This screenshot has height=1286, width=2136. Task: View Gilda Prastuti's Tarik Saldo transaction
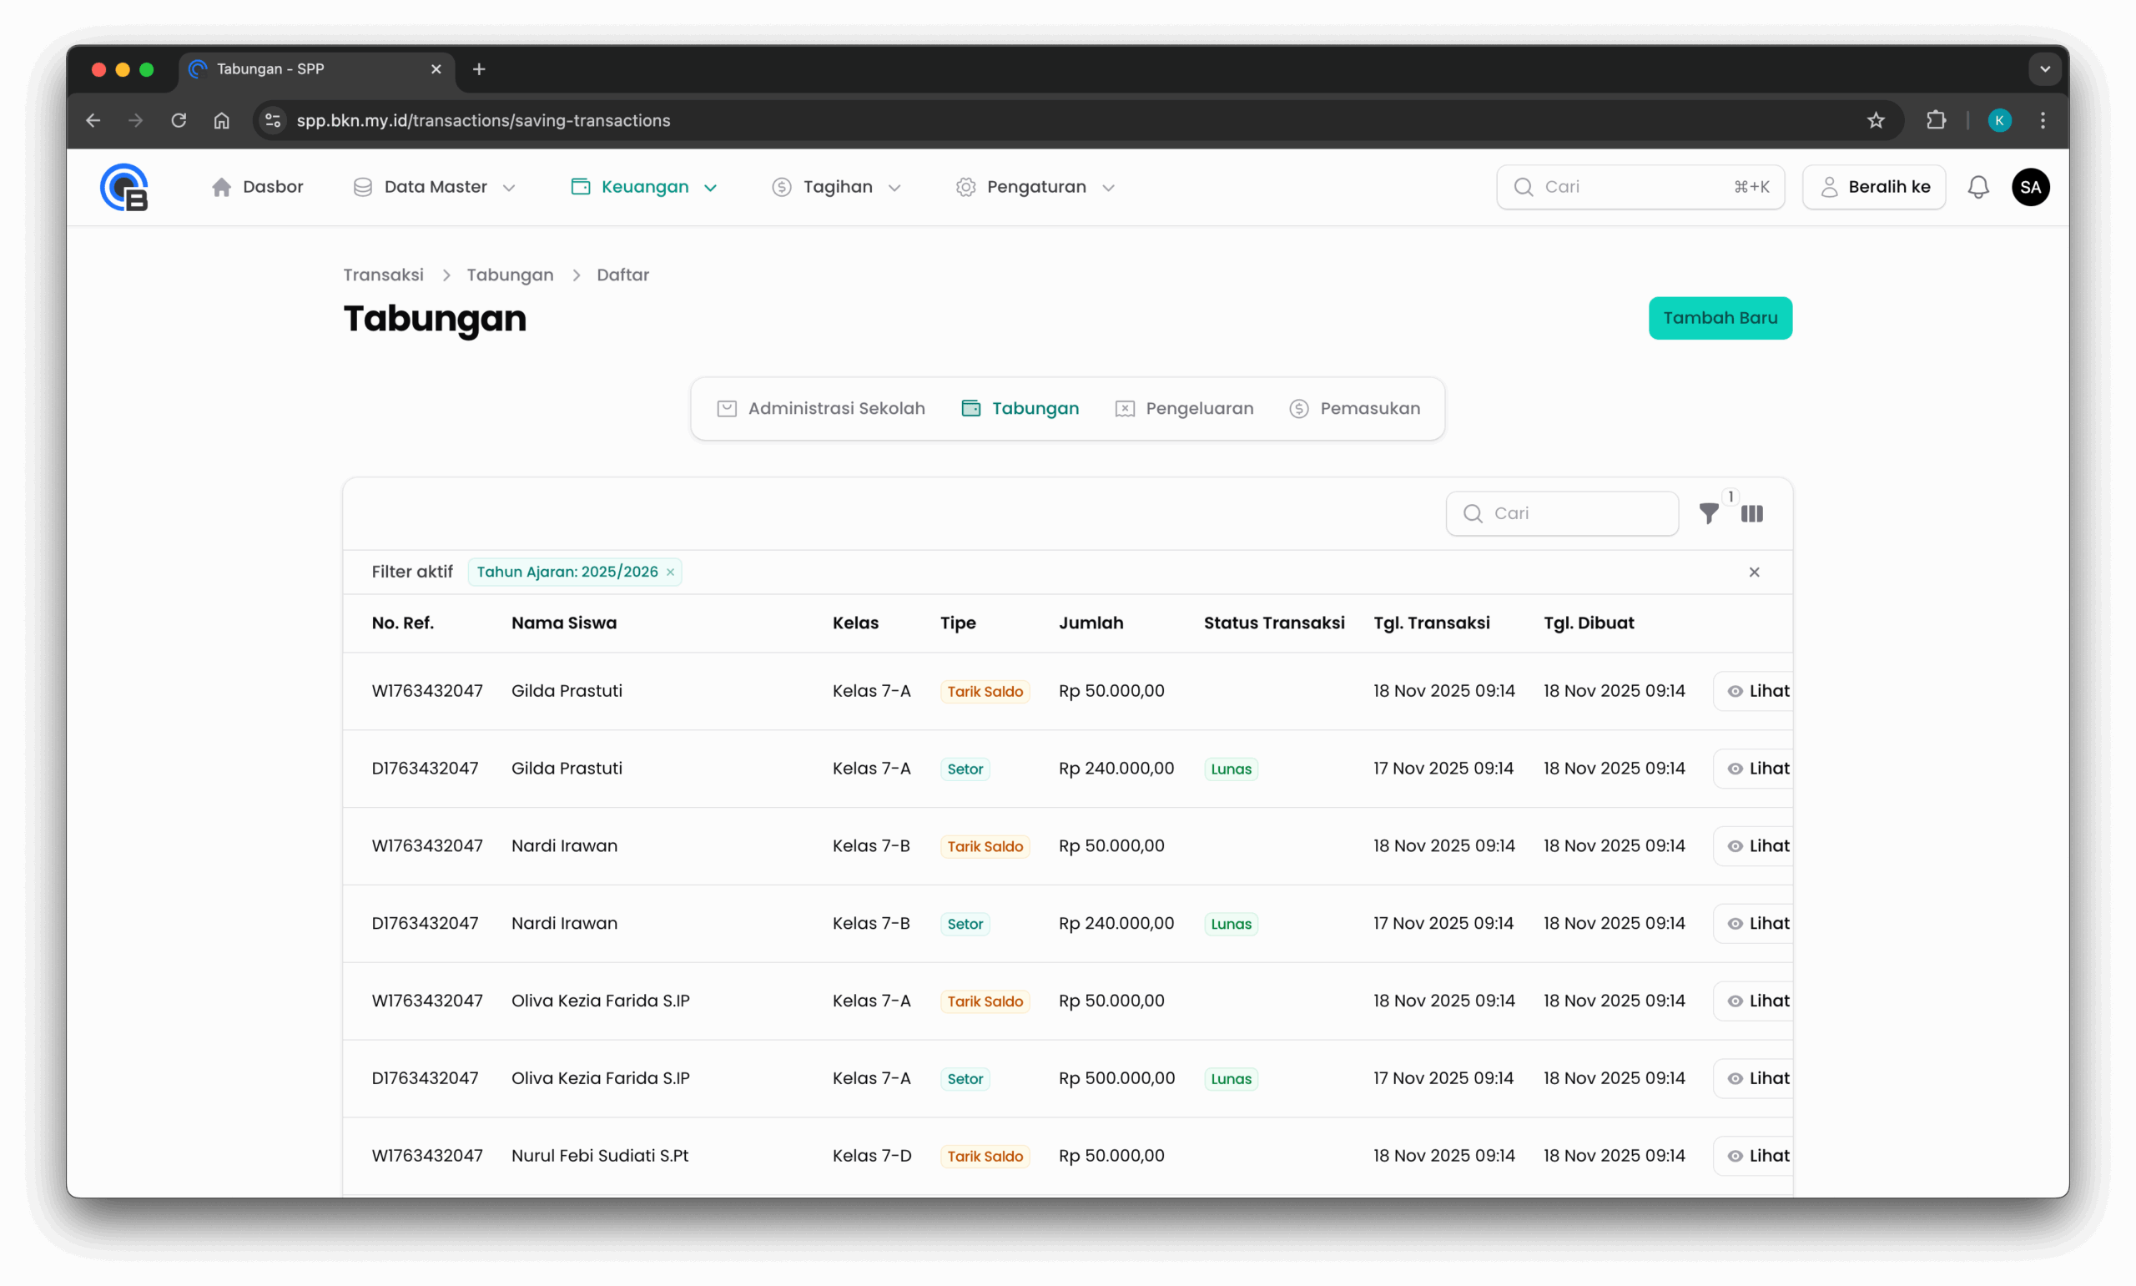pos(1757,692)
